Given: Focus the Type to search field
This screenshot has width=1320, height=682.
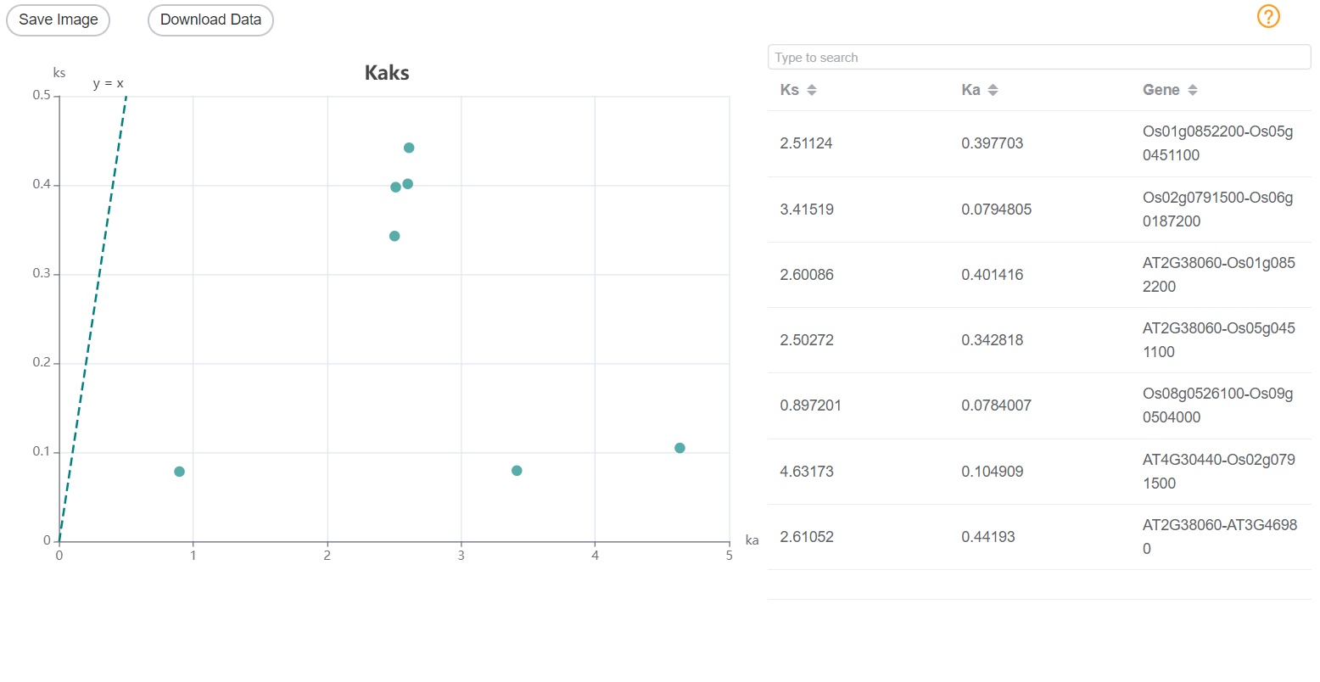Looking at the screenshot, I should click(x=1038, y=57).
